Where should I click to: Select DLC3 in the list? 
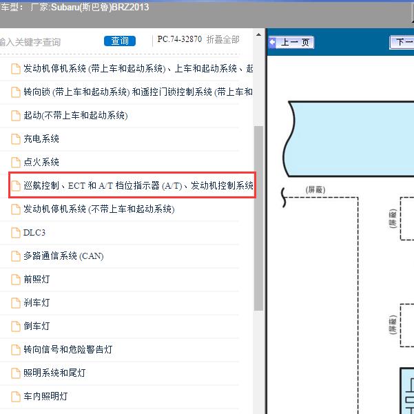pyautogui.click(x=34, y=233)
